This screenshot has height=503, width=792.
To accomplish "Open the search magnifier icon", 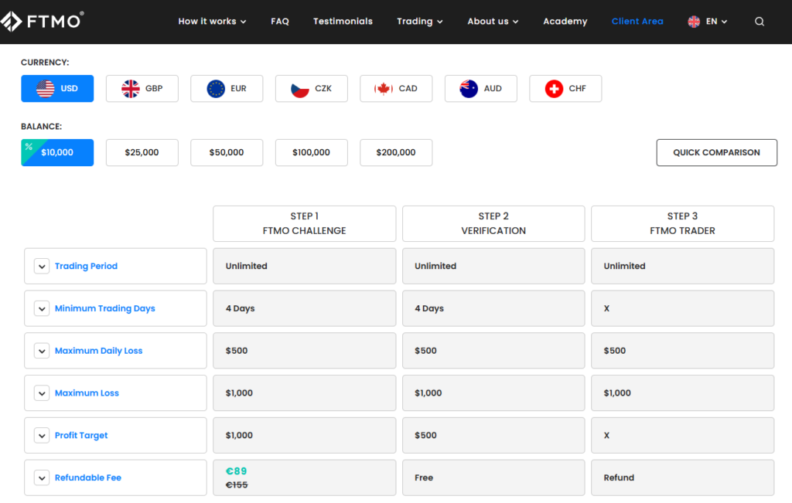I will (x=760, y=22).
